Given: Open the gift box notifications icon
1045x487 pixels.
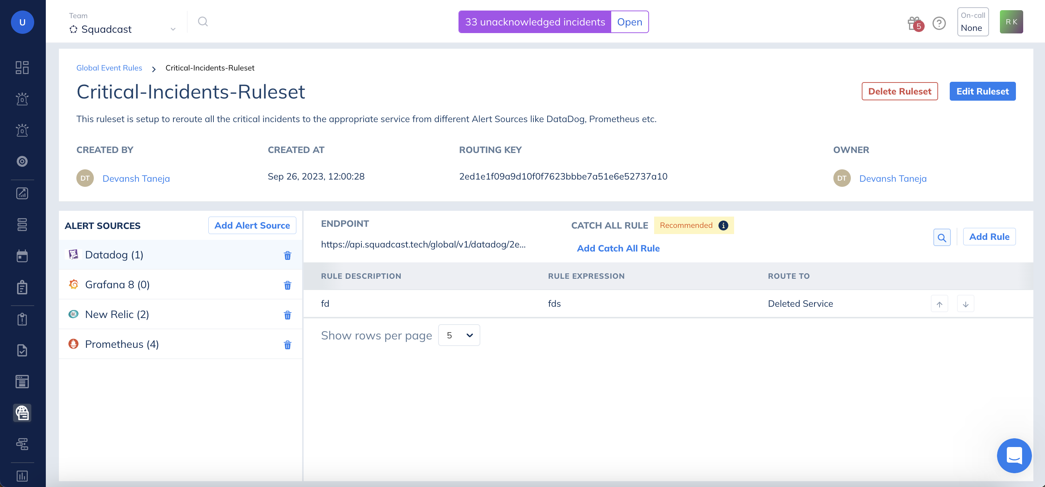Looking at the screenshot, I should click(x=915, y=24).
